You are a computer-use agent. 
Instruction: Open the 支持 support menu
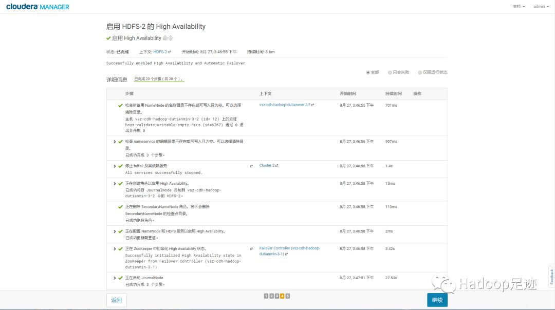click(x=519, y=7)
